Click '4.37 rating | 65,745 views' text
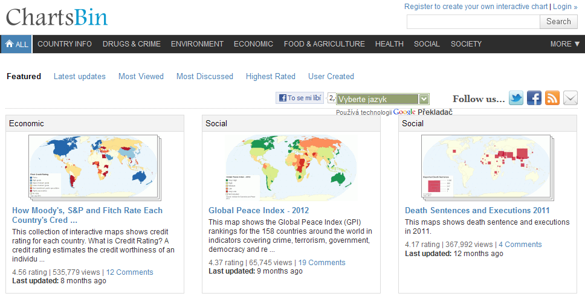The image size is (585, 305). 250,263
